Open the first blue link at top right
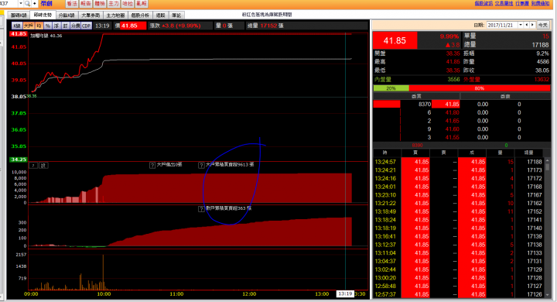 point(484,3)
